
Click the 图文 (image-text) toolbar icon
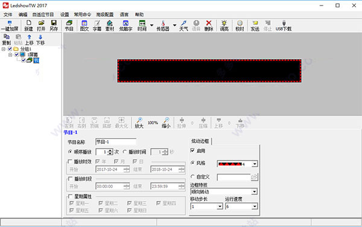[84, 25]
